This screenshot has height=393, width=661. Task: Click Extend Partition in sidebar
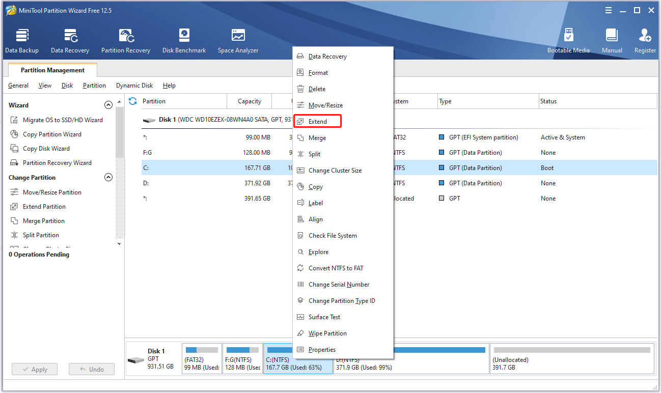coord(38,207)
